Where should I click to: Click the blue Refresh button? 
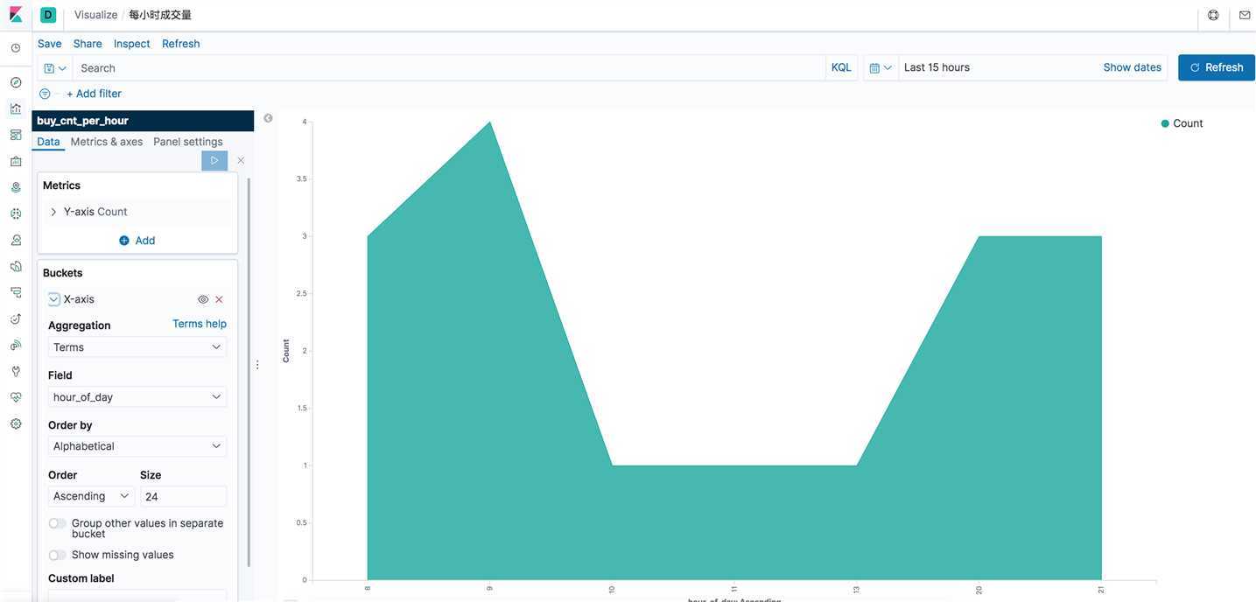[1217, 67]
